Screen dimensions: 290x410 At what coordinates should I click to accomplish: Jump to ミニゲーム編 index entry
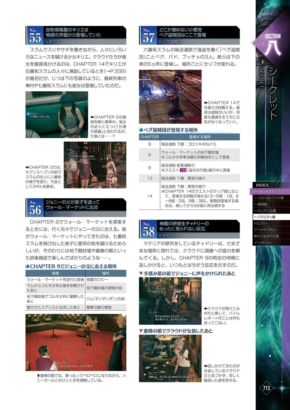click(266, 211)
